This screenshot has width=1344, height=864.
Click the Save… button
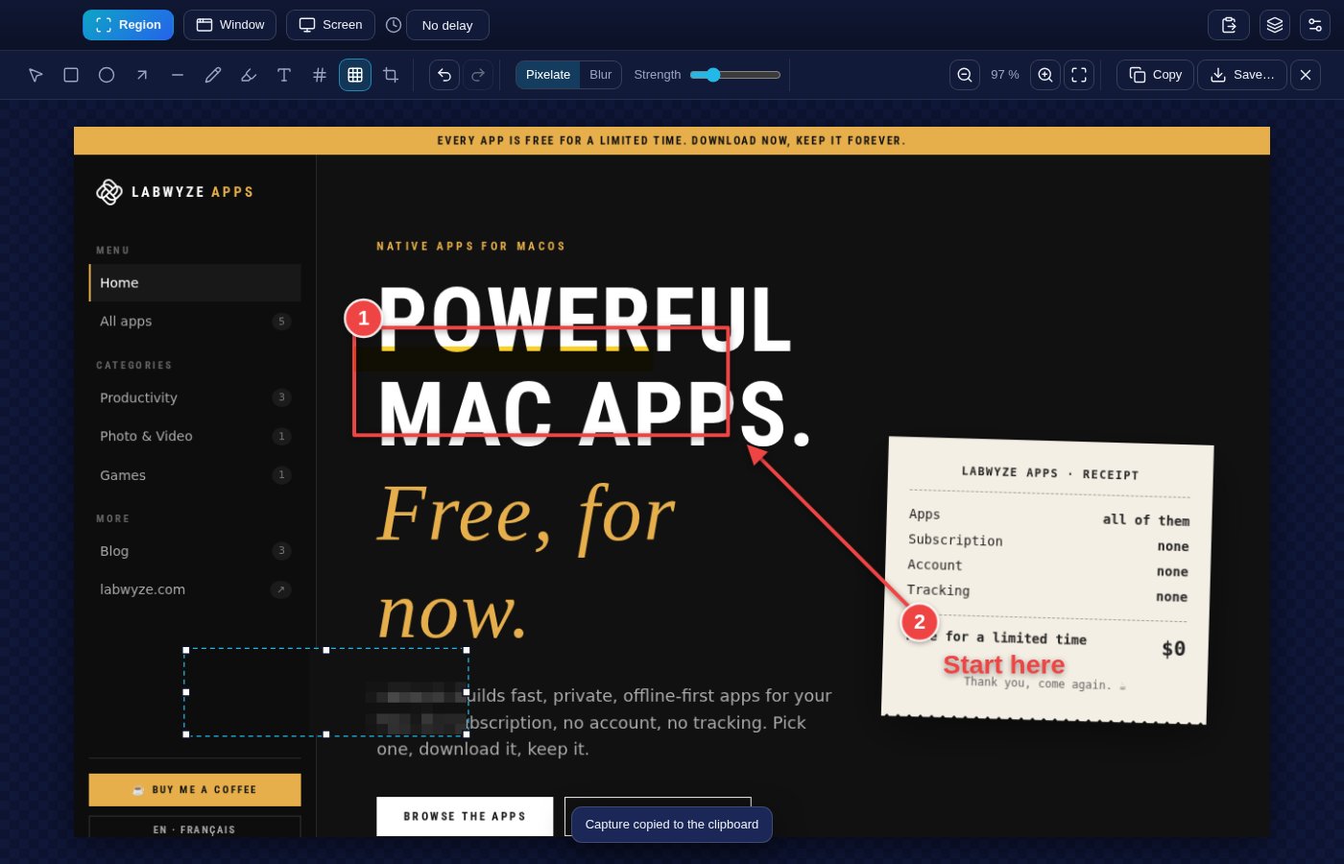(1242, 75)
